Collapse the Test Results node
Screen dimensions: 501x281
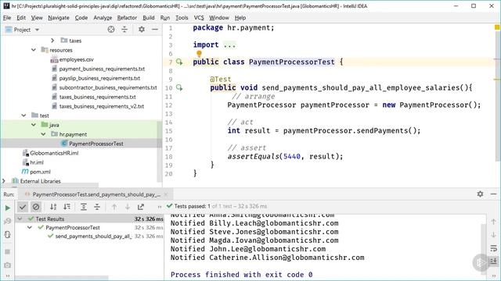point(20,219)
